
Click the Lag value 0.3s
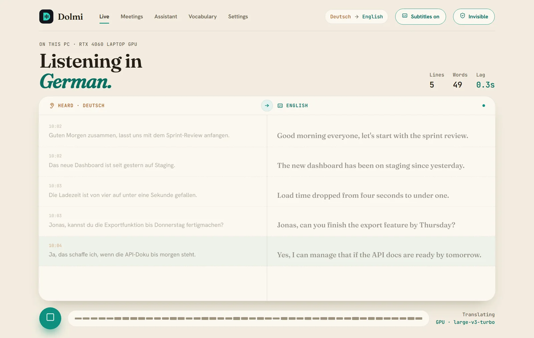coord(485,85)
